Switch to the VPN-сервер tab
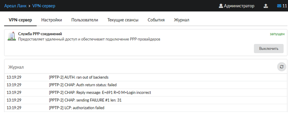The image size is (288, 115). (x=20, y=20)
